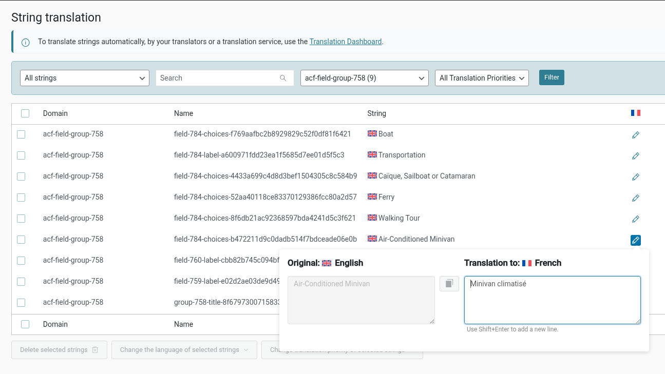This screenshot has height=374, width=665.
Task: Edit French translation for Ferry
Action: click(635, 198)
